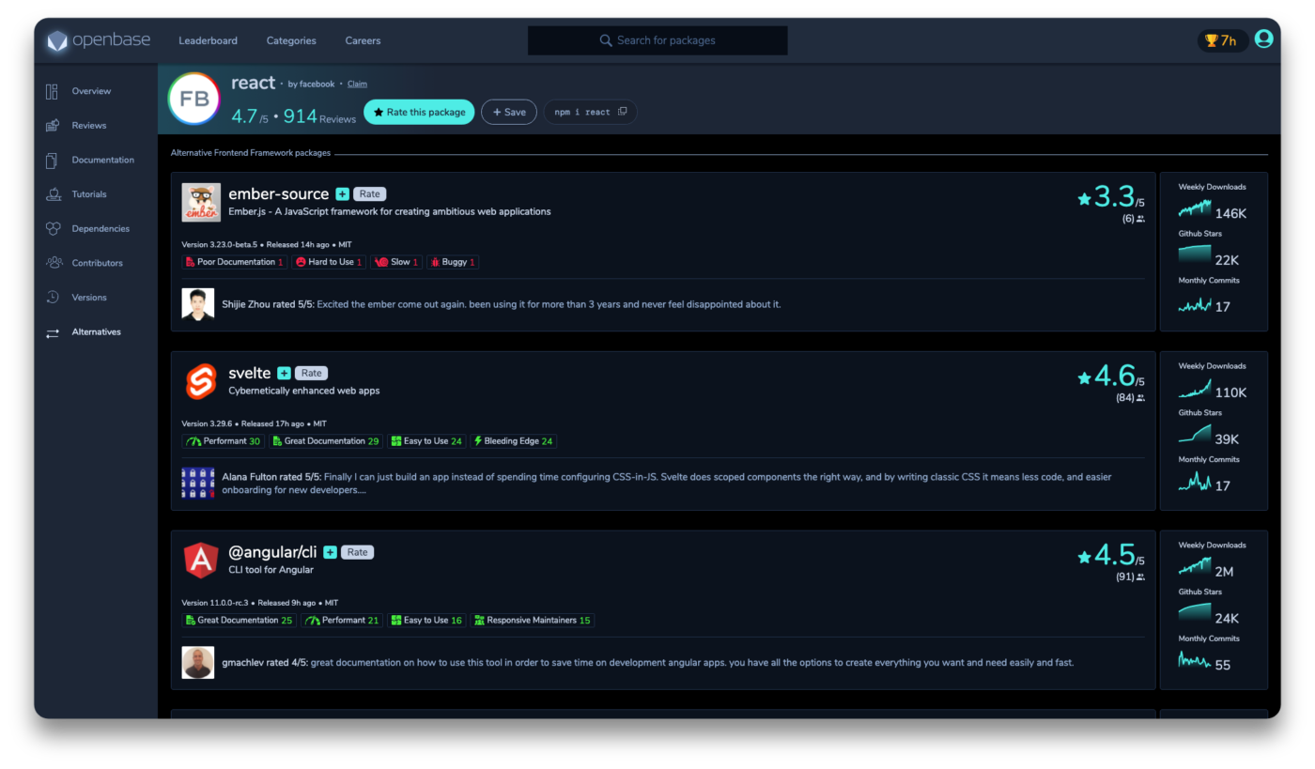
Task: Go to the Dependencies tab
Action: (101, 229)
